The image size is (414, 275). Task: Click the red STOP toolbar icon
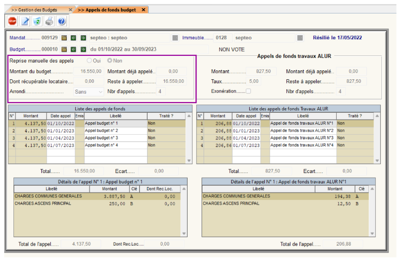[12, 21]
